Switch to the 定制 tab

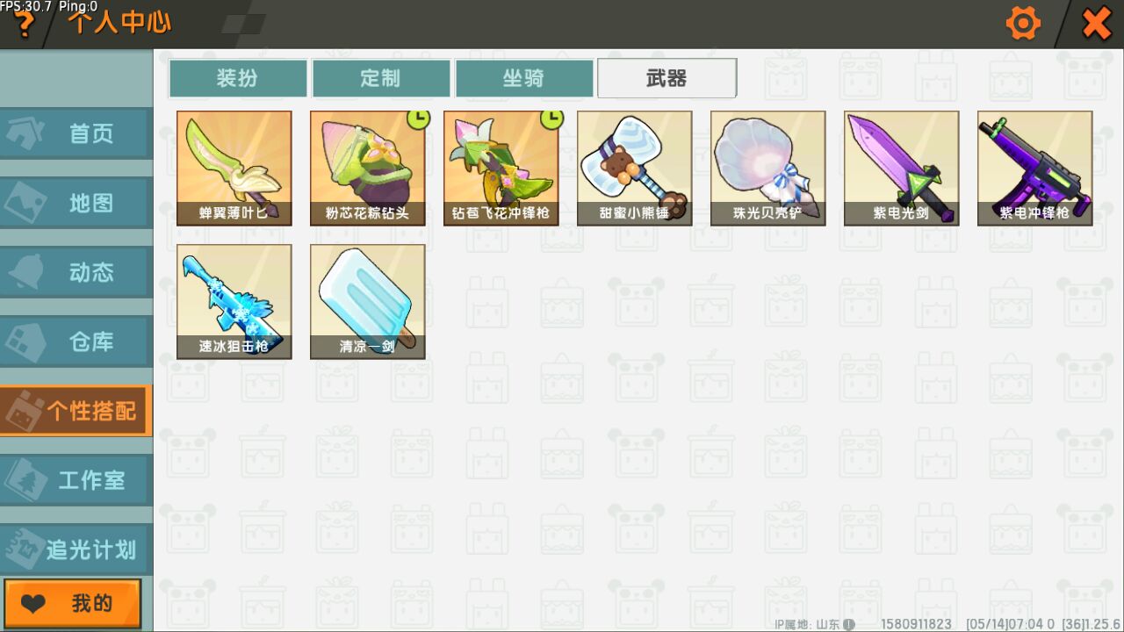tap(381, 78)
